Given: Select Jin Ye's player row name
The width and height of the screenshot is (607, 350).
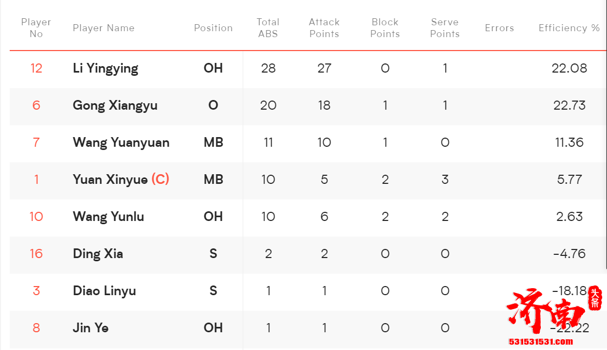Looking at the screenshot, I should pos(90,328).
